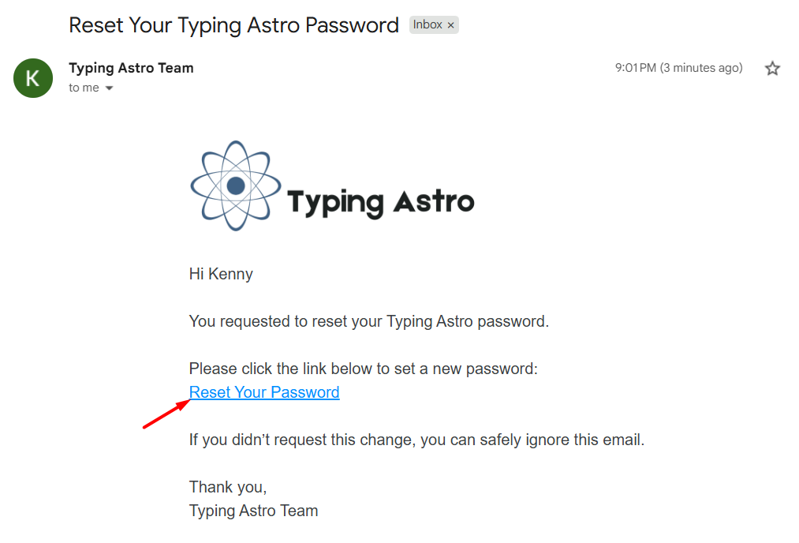
Task: Click the "Hi Kenny" greeting line
Action: (x=221, y=274)
